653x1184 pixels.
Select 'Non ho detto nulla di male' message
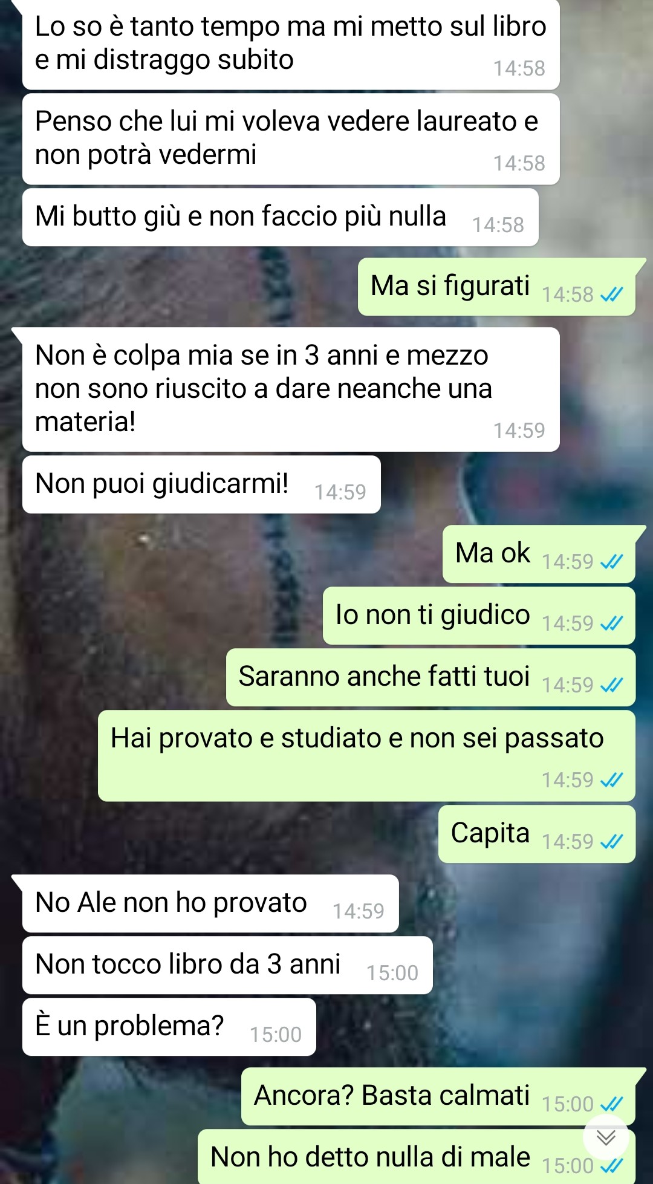pos(417,1156)
